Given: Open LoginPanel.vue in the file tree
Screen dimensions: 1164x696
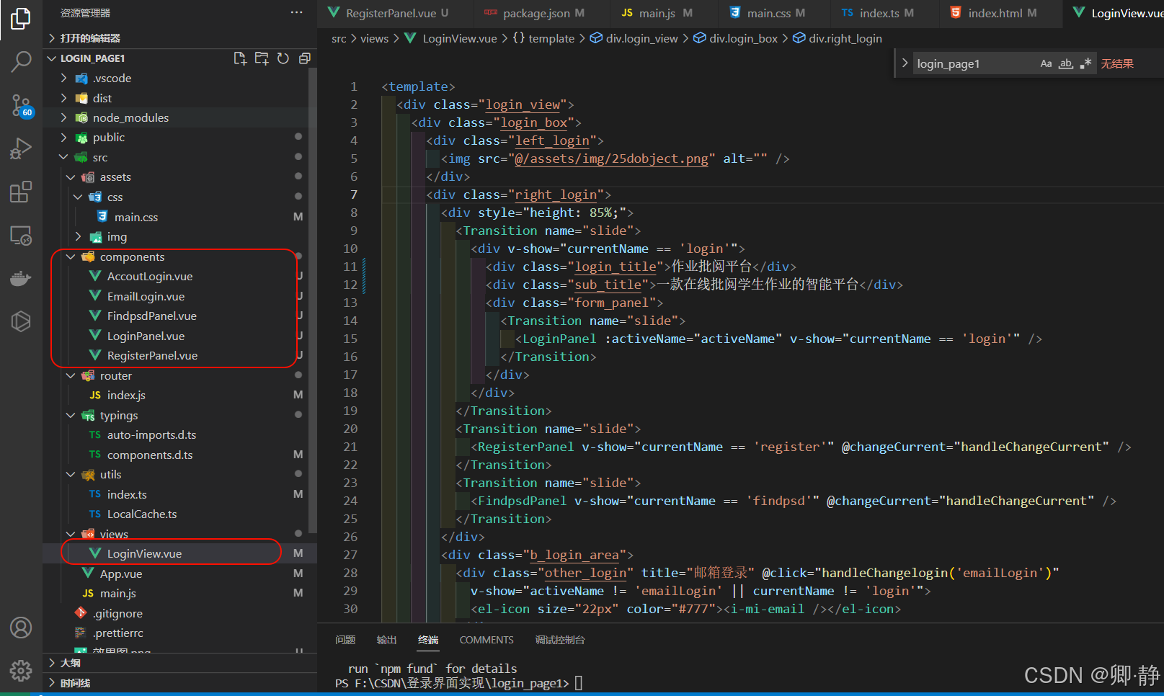Looking at the screenshot, I should (x=146, y=336).
